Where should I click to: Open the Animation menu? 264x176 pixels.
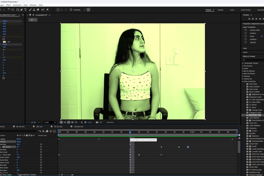[x=17, y=5]
